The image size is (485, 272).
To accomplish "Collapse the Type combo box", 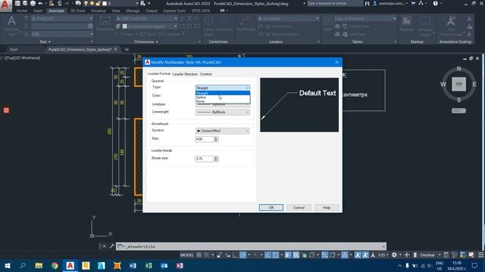I will 247,88.
